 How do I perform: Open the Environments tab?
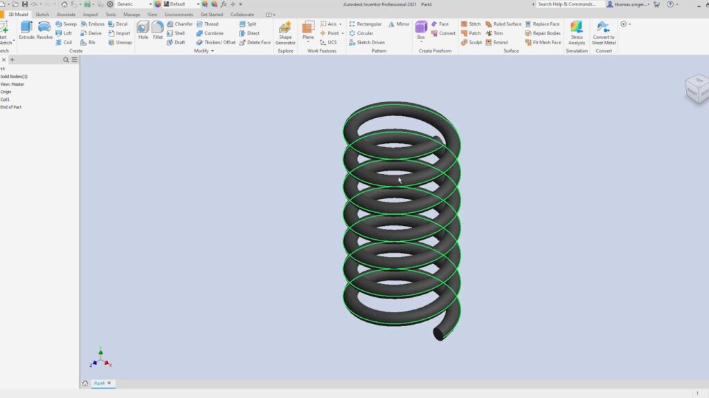click(179, 15)
